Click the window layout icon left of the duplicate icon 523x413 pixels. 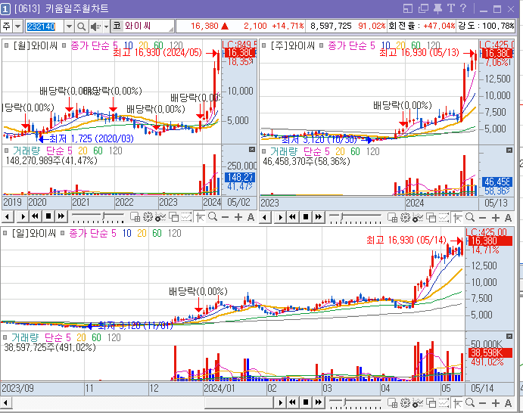408,8
